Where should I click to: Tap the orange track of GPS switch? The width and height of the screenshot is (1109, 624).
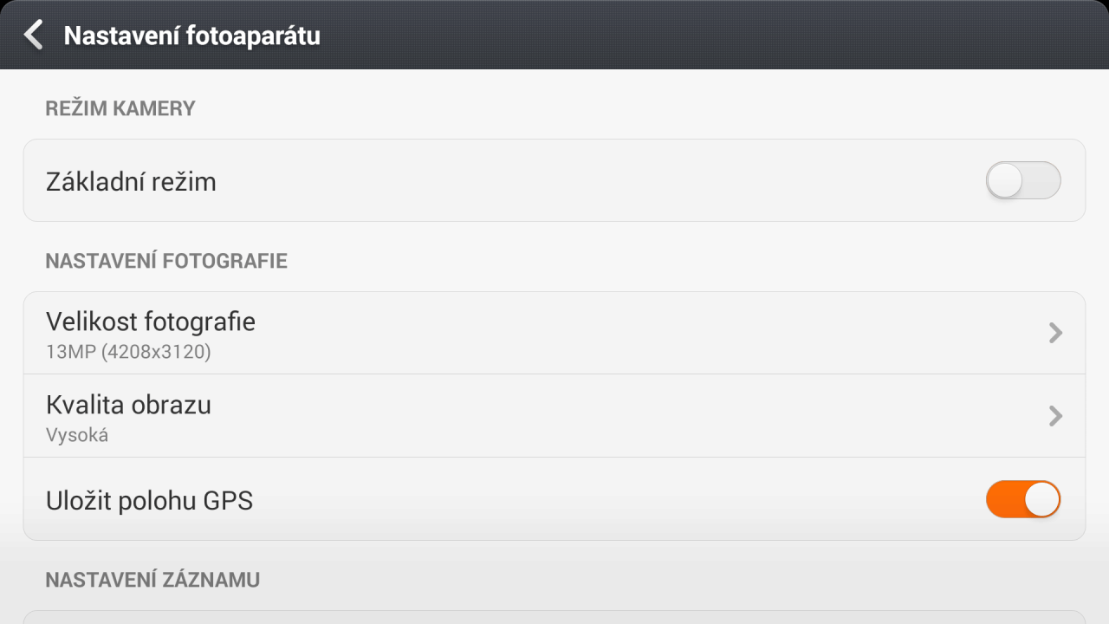(x=1004, y=499)
